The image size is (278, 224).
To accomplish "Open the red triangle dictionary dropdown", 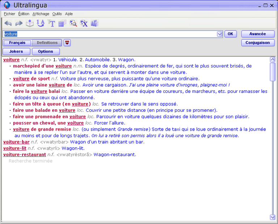I will [x=67, y=43].
